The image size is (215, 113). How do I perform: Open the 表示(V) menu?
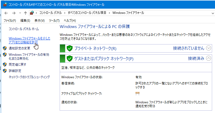click(x=39, y=21)
